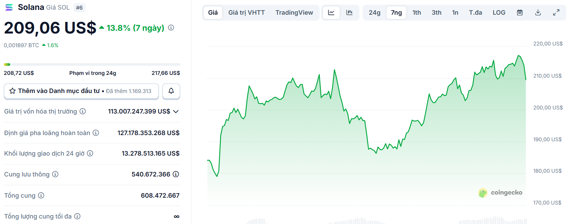
Task: Select the Giá chart tab
Action: 213,13
